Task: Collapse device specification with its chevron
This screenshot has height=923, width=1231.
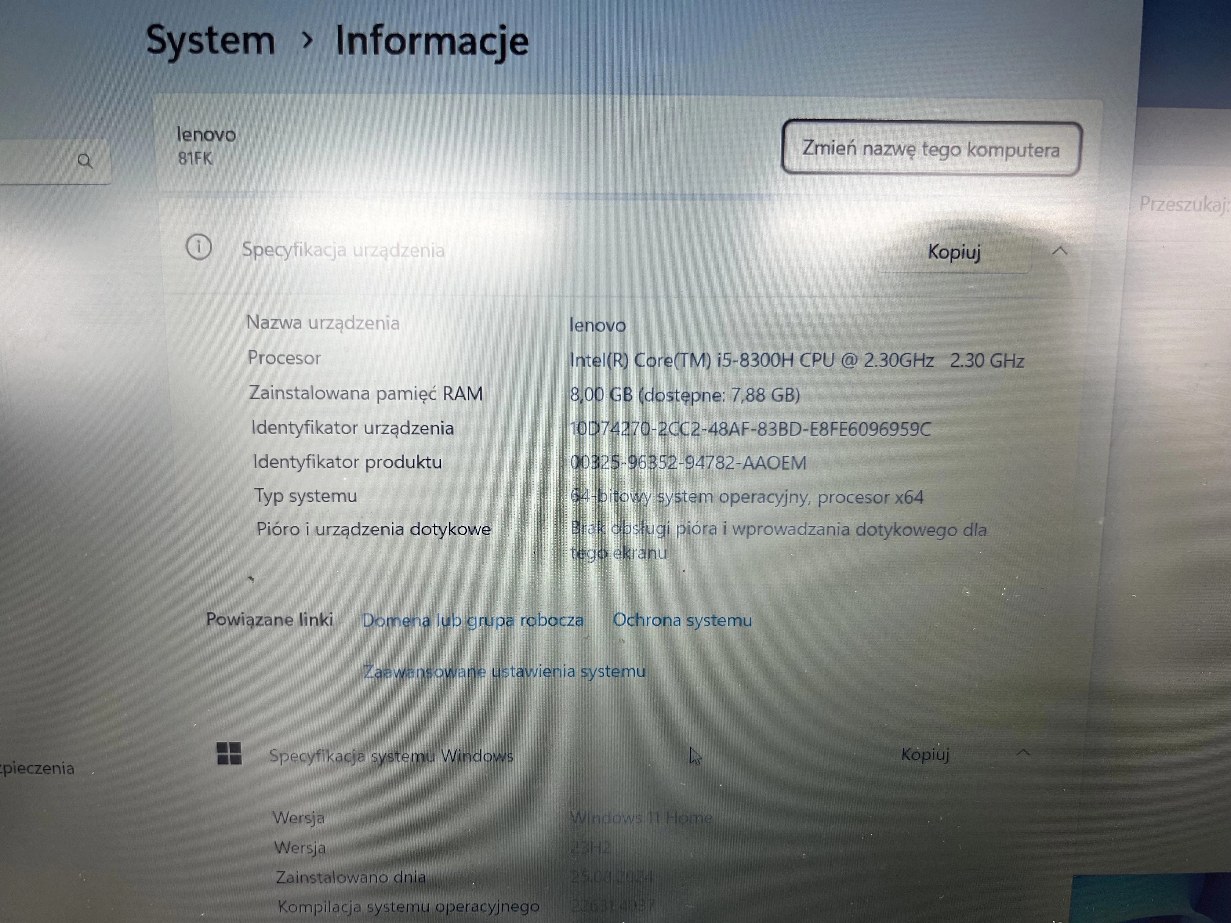Action: click(x=1060, y=251)
